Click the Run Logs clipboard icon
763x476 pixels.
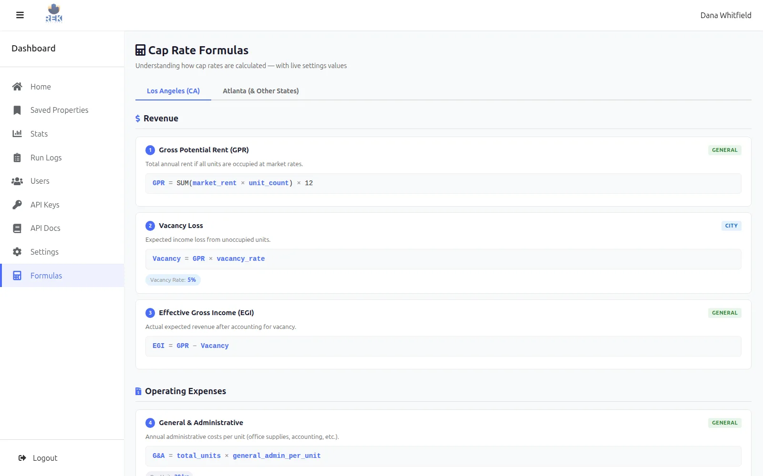pyautogui.click(x=17, y=158)
